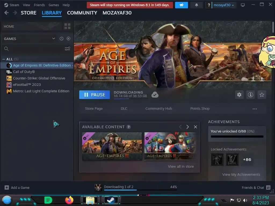Click the eFootball 2023 game icon
This screenshot has height=206, width=275.
click(9, 85)
